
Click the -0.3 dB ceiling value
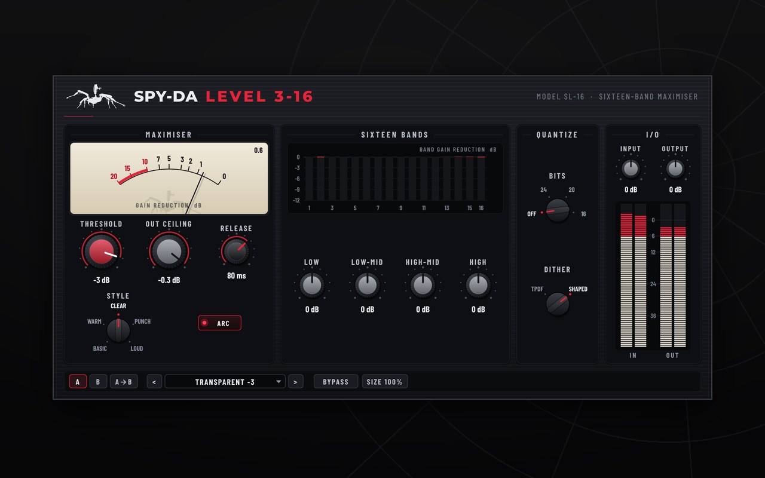pos(169,280)
